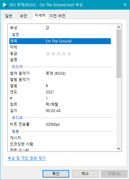Click the scrollbar up arrow
This screenshot has width=130, height=180.
119,27
